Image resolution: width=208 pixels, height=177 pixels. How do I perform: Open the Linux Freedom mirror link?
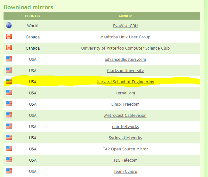click(125, 104)
